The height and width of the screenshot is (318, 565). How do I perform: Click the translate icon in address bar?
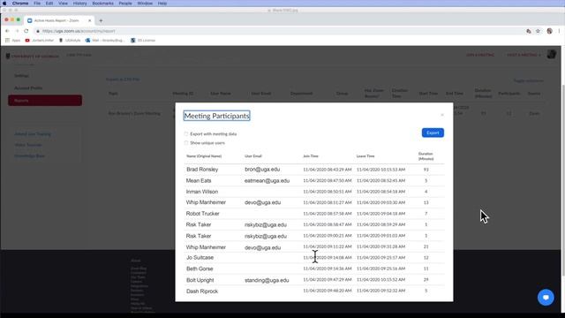[529, 31]
